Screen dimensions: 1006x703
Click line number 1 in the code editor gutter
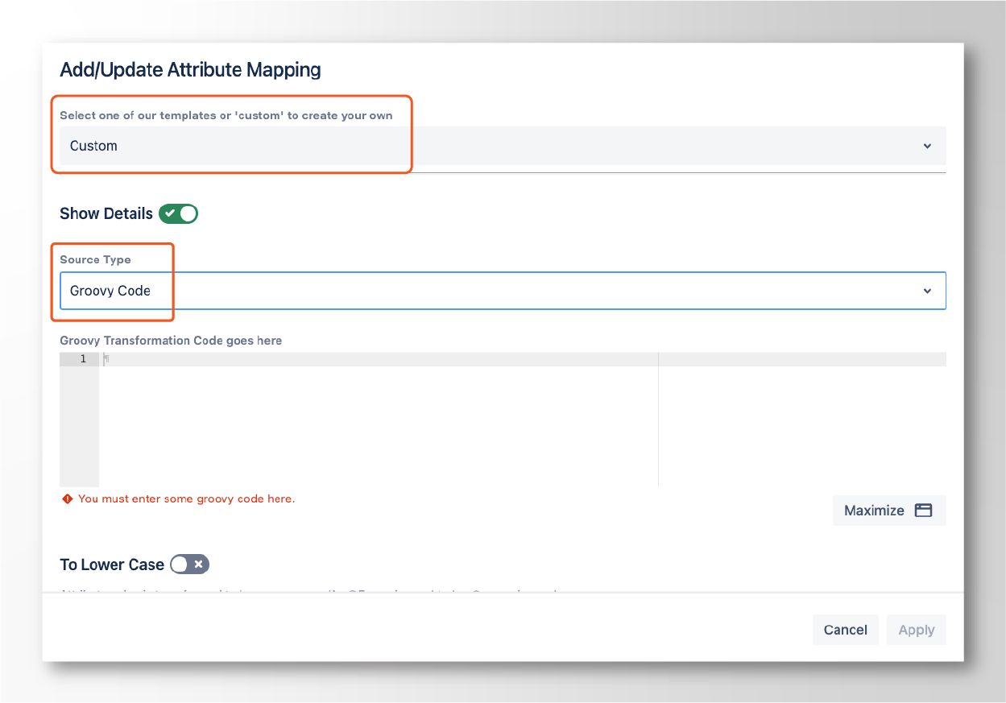(83, 359)
